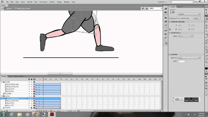Select the Text tool
Viewport: 208px width, 117px height.
[x=206, y=28]
